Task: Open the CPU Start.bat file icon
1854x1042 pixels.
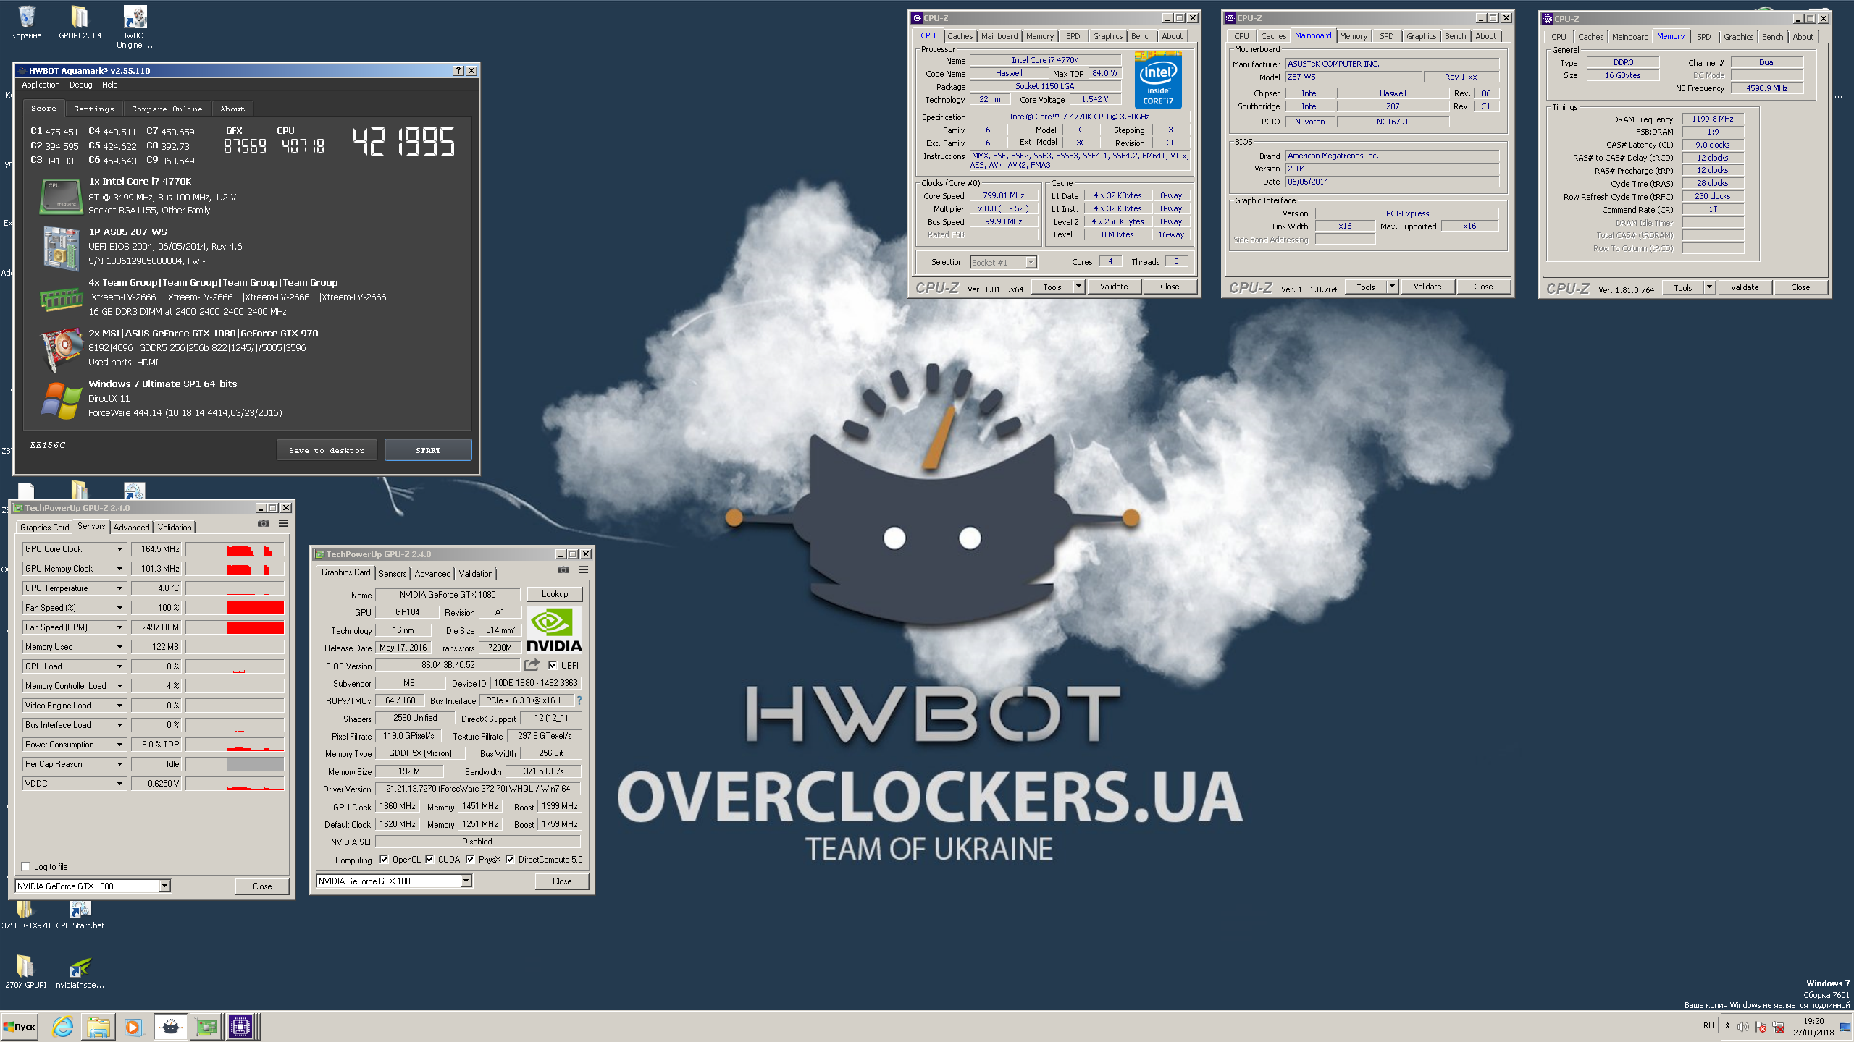Action: [80, 915]
